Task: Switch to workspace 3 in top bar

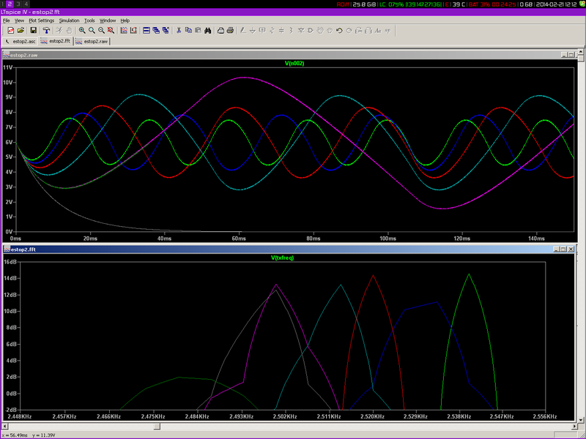Action: point(18,4)
